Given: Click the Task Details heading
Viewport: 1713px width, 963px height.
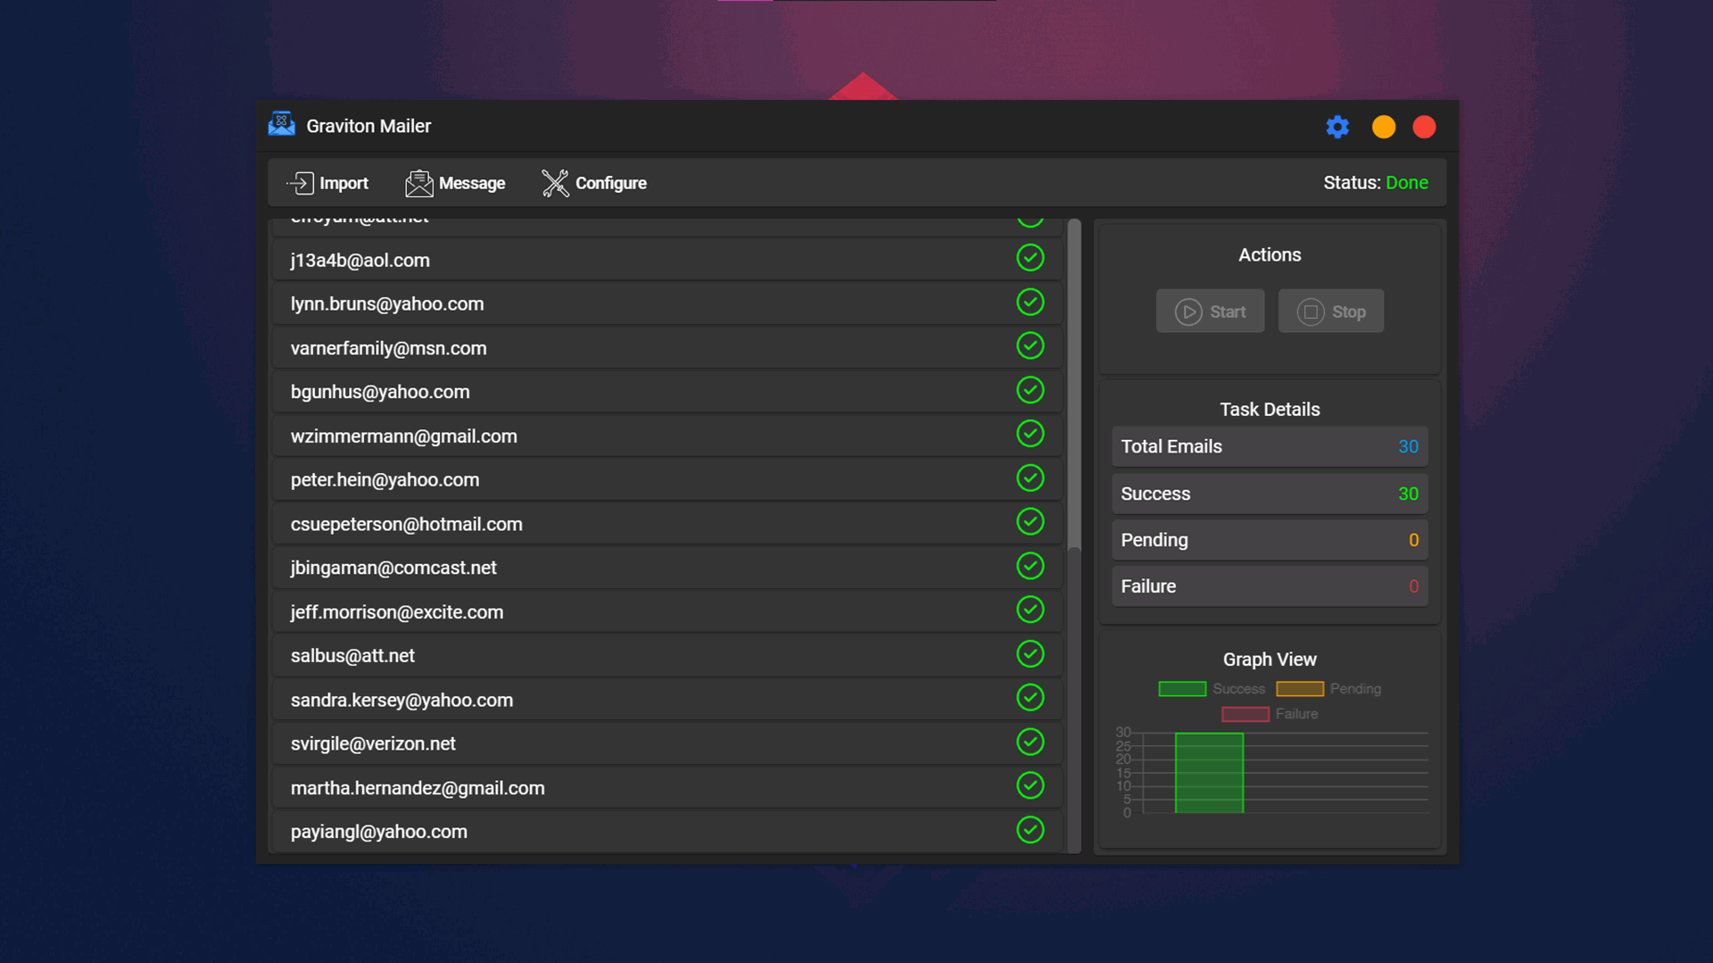Looking at the screenshot, I should coord(1270,409).
